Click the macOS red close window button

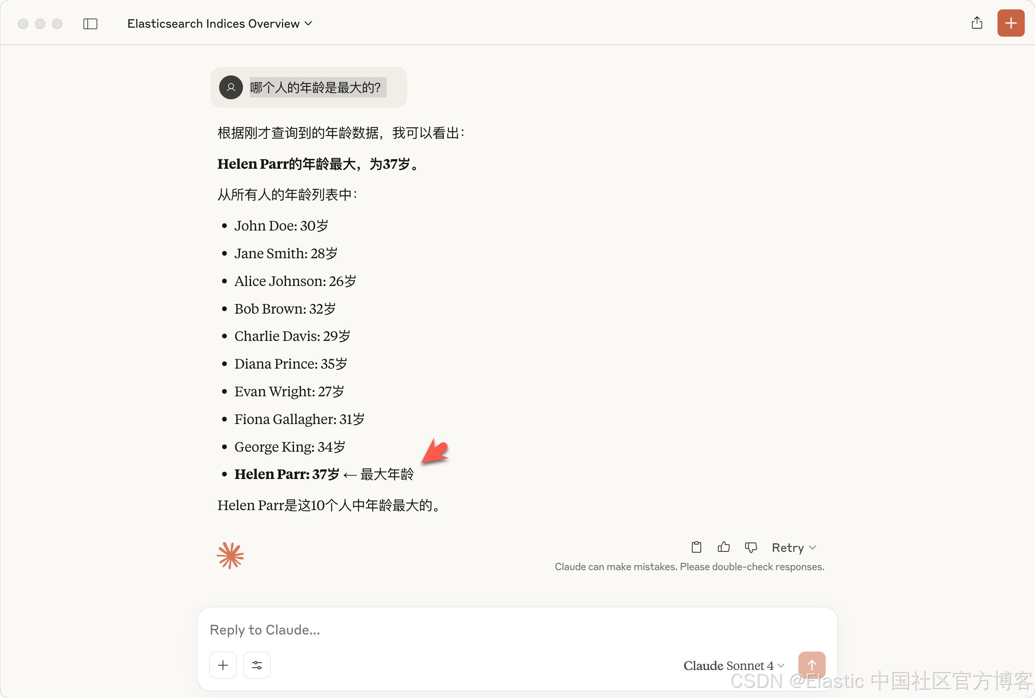click(23, 23)
